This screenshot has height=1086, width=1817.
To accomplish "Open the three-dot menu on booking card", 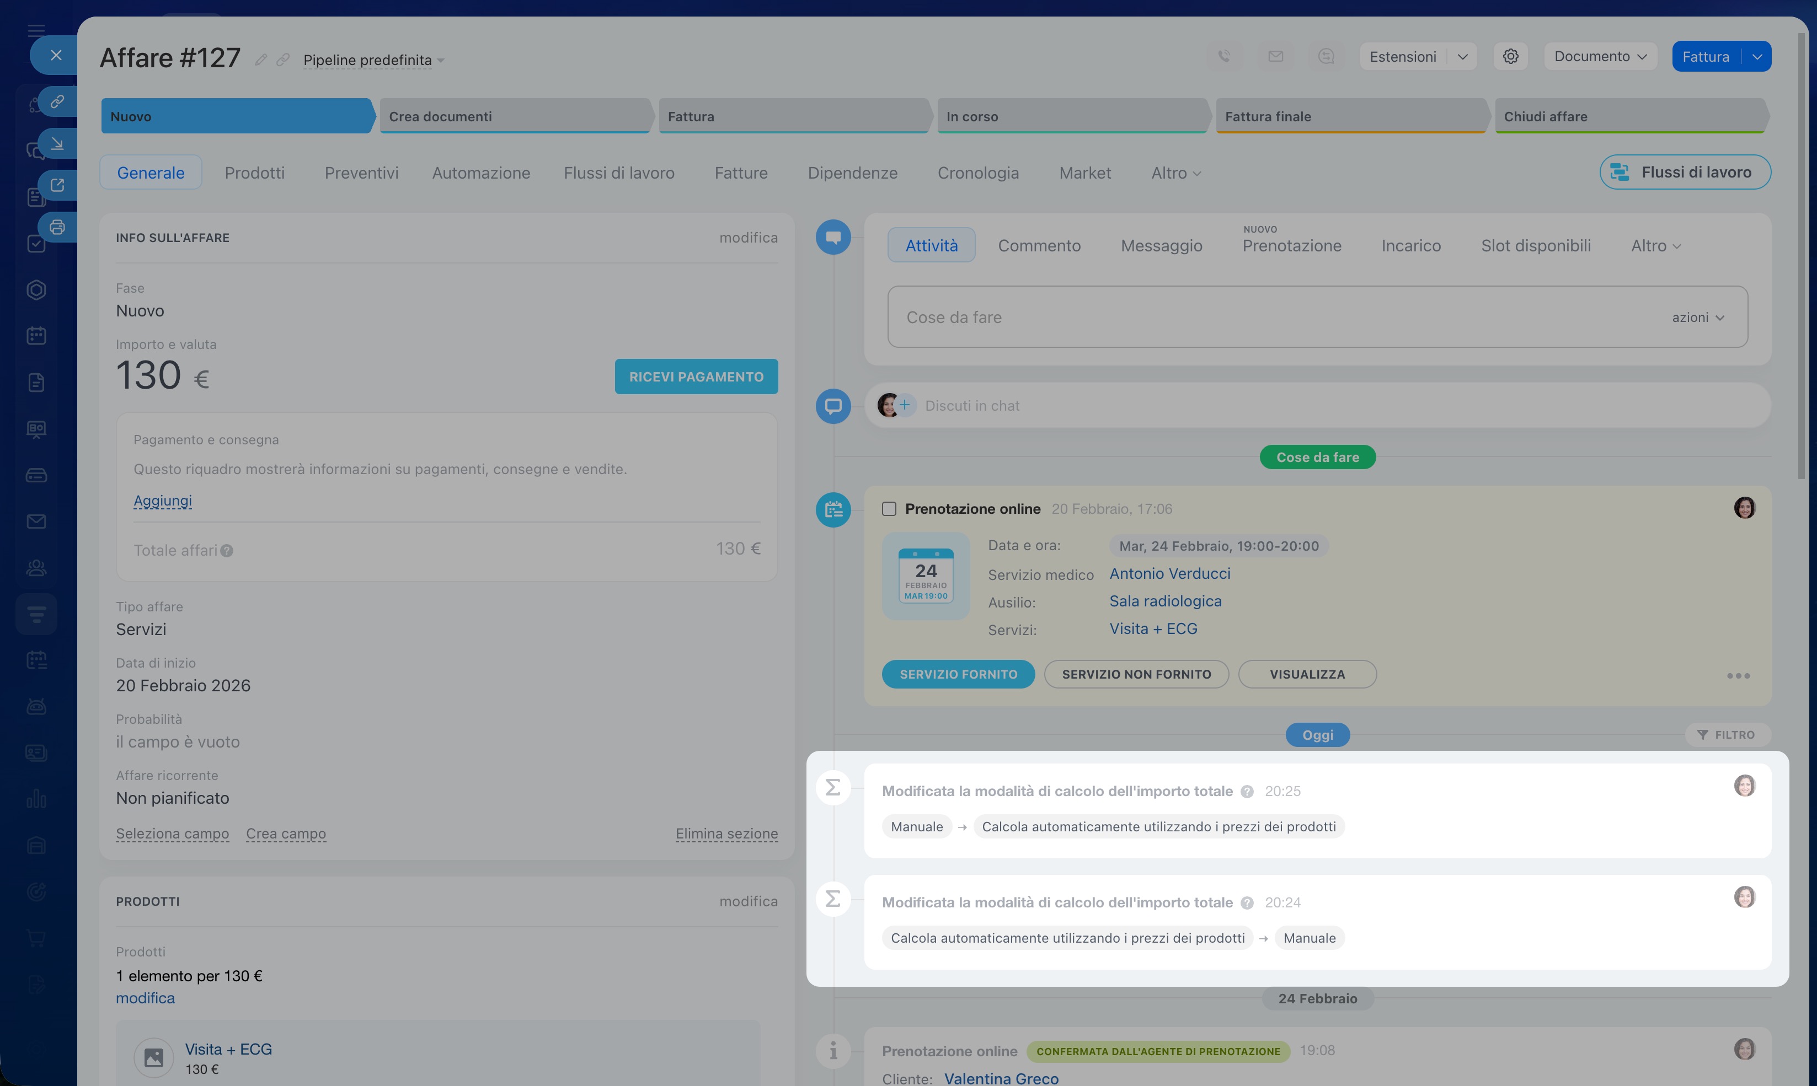I will pos(1738,675).
